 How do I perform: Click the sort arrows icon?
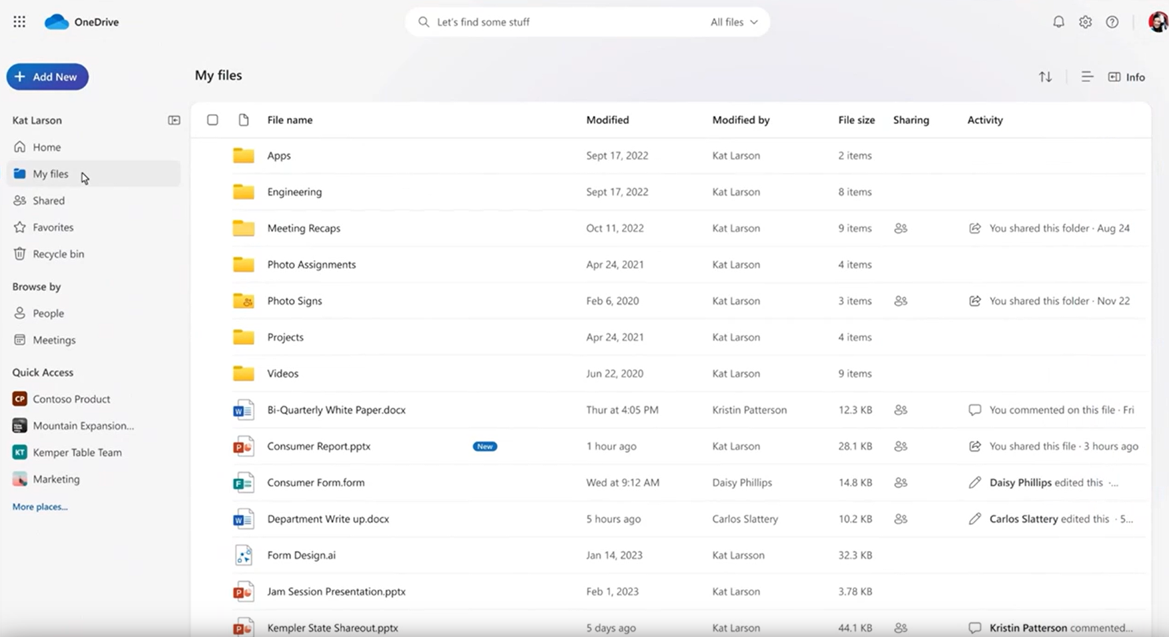pyautogui.click(x=1046, y=77)
